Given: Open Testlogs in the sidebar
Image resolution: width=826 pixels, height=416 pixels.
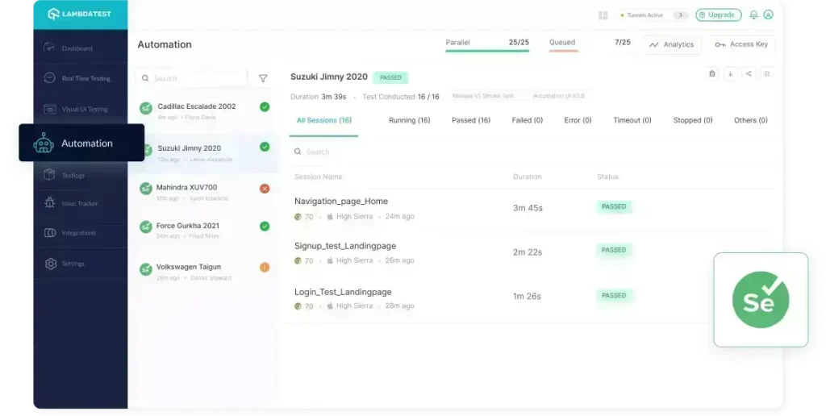Looking at the screenshot, I should tap(80, 176).
